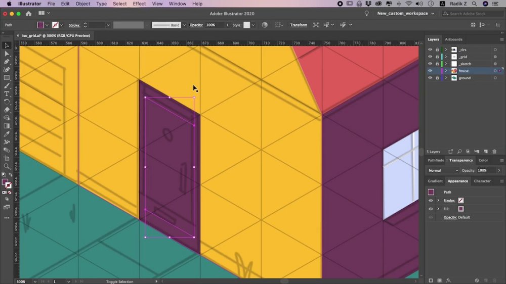
Task: Select the Blend tool
Action: click(x=7, y=150)
